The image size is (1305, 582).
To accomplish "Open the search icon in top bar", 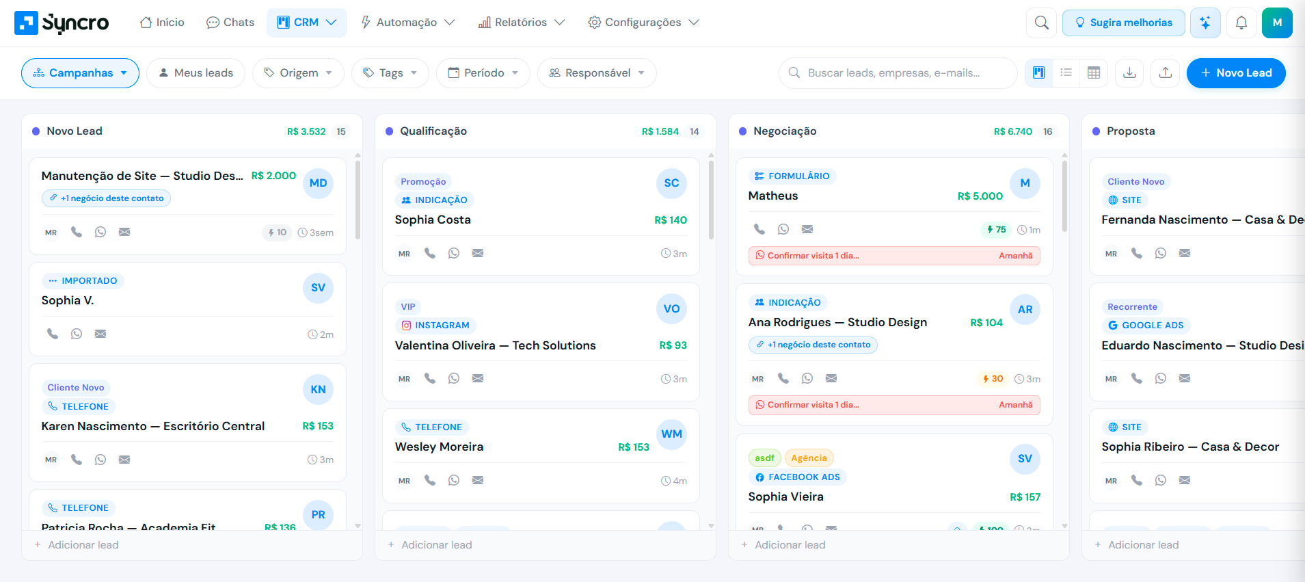I will (x=1041, y=23).
